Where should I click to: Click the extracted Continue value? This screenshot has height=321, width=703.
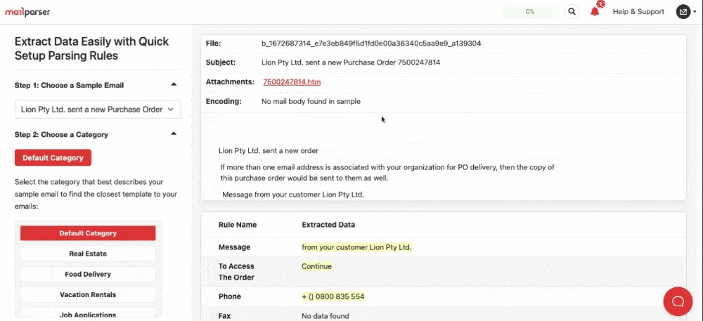[x=316, y=266]
